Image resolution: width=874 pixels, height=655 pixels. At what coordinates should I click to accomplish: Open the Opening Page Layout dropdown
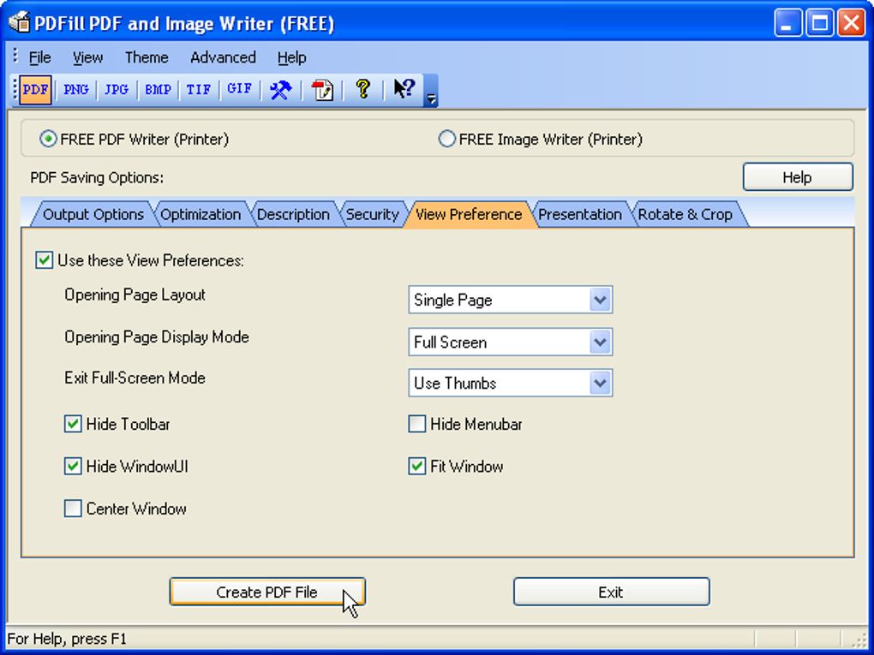[x=511, y=301]
